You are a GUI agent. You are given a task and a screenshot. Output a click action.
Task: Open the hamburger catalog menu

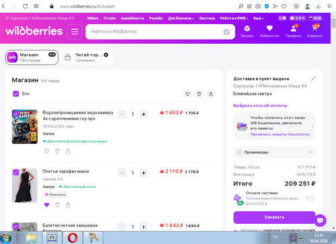pyautogui.click(x=75, y=32)
